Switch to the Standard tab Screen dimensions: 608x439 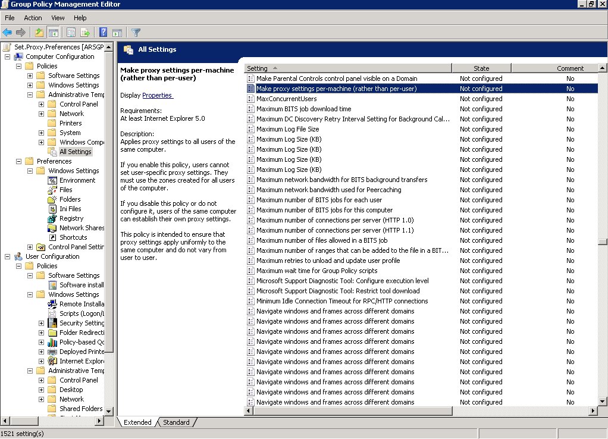176,422
